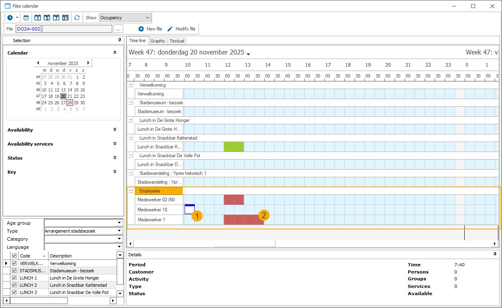Pin the Selection panel
Image resolution: width=502 pixels, height=308 pixels.
119,40
